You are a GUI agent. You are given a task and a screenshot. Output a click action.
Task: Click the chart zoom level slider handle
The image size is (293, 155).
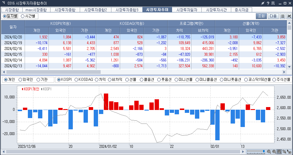click(x=264, y=151)
